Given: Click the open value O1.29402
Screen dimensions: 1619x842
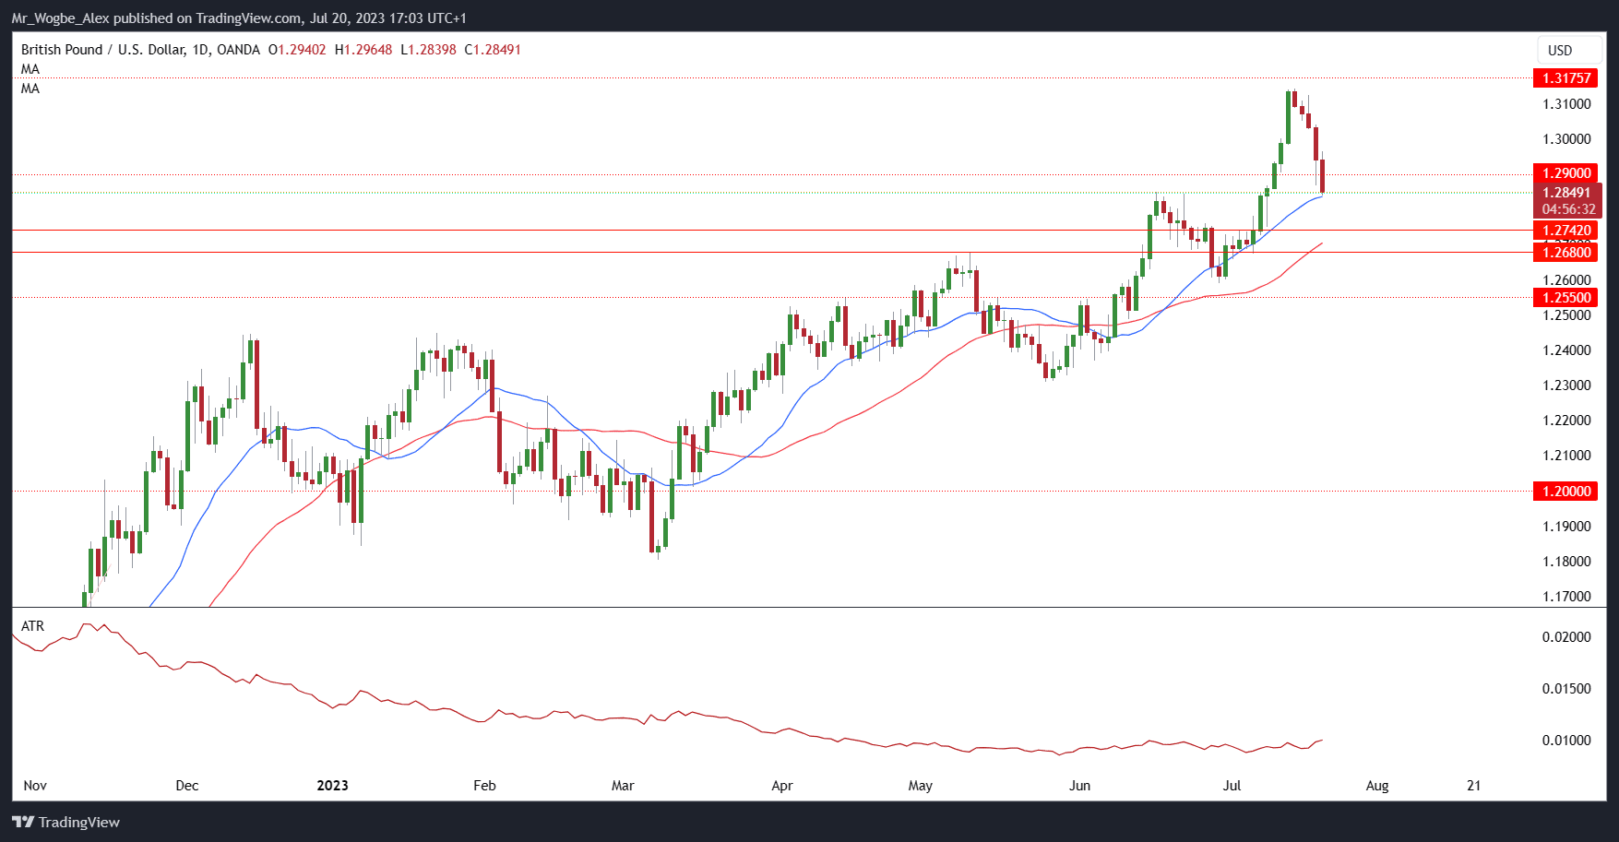Looking at the screenshot, I should (297, 50).
